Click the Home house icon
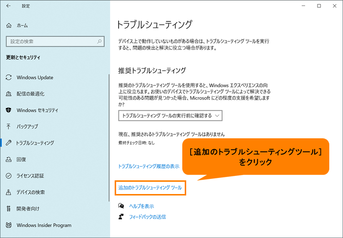Image resolution: width=343 pixels, height=238 pixels. (9, 25)
